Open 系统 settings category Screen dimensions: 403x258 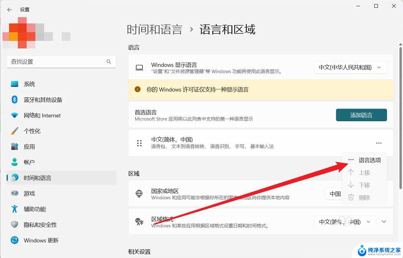61,84
